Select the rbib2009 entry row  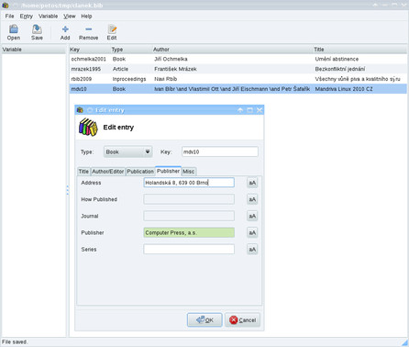tap(238, 79)
